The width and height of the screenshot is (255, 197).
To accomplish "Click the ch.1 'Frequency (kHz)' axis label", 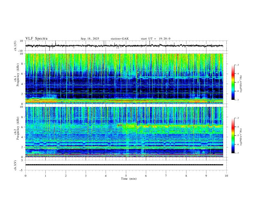I will tap(18, 75).
